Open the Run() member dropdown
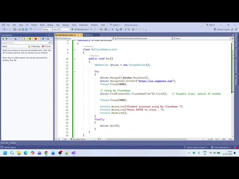The image size is (239, 179). pos(202,38)
